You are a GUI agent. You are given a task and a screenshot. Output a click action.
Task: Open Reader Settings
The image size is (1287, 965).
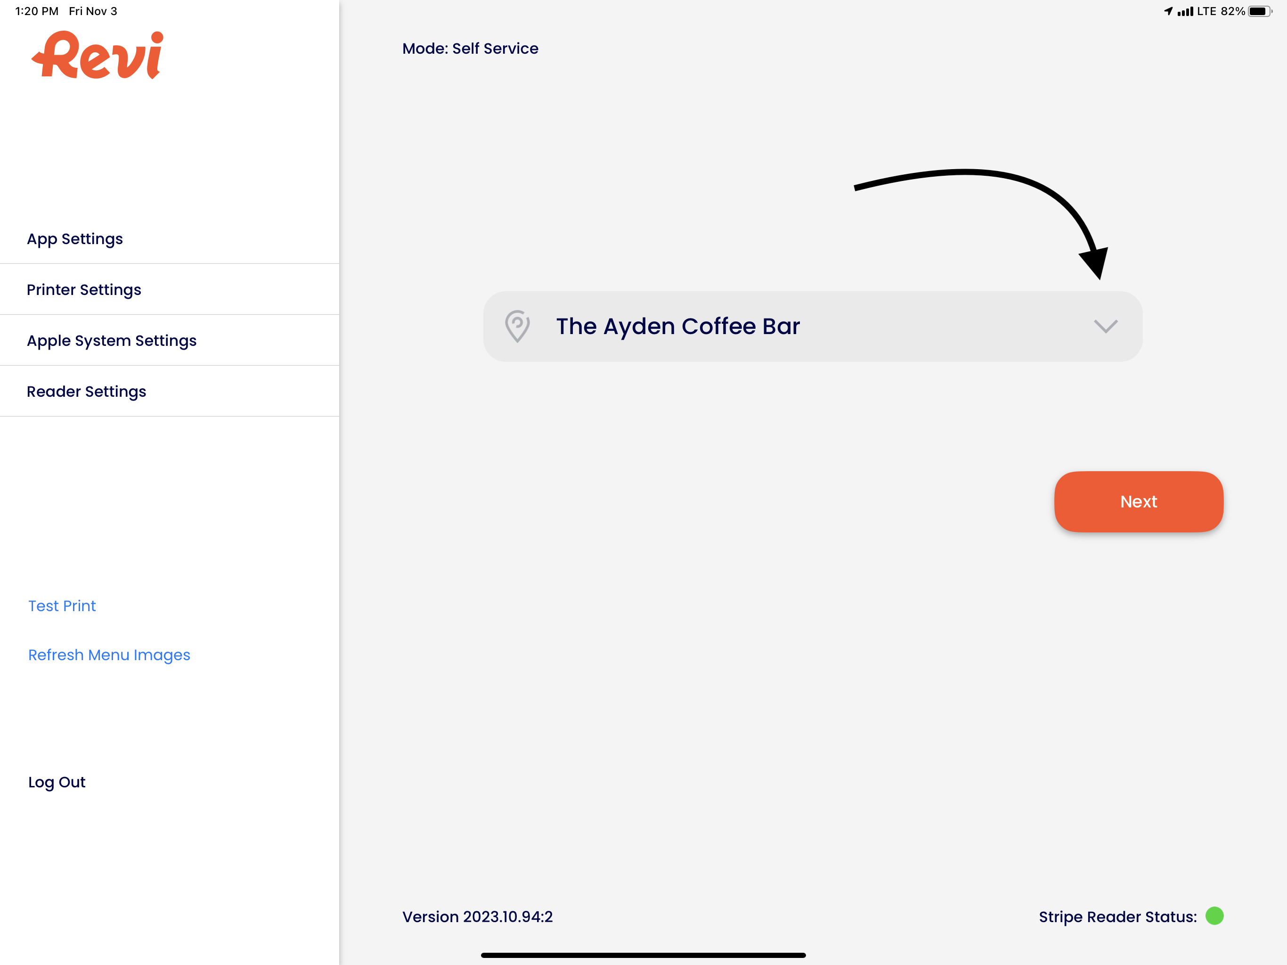(x=87, y=391)
